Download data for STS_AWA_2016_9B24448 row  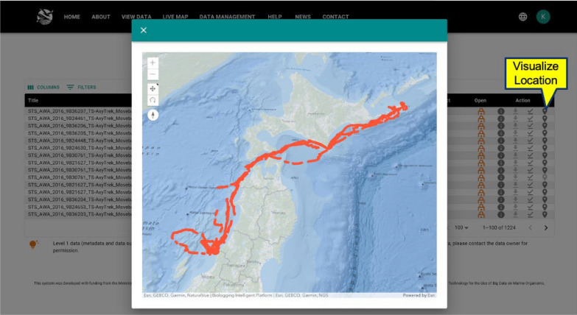[x=515, y=141]
